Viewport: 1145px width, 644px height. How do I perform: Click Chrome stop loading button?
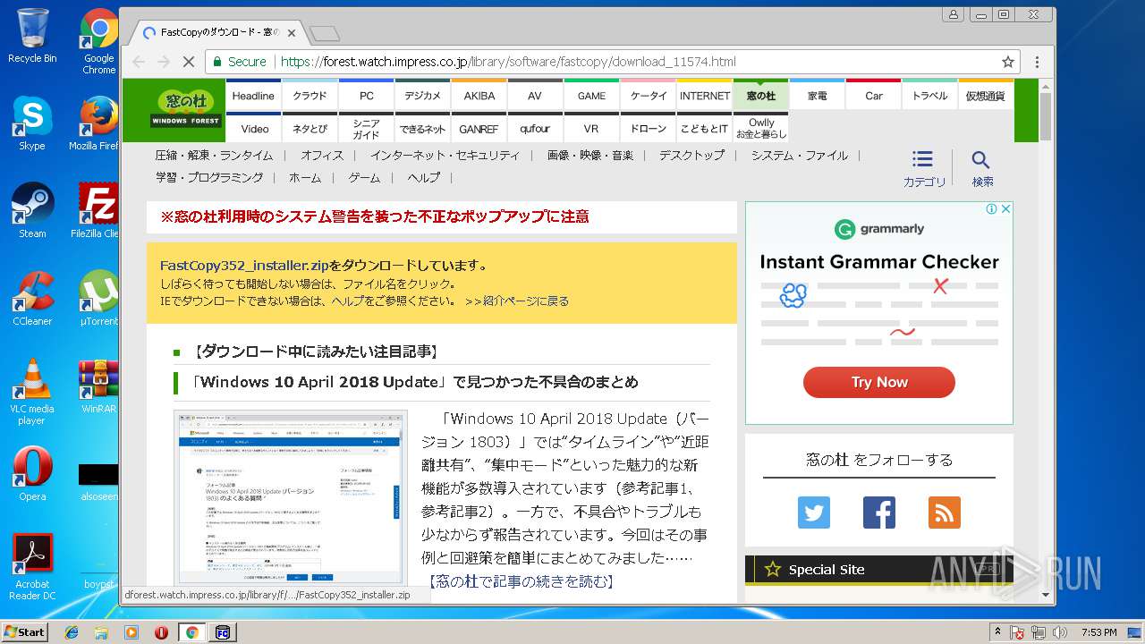pyautogui.click(x=189, y=62)
